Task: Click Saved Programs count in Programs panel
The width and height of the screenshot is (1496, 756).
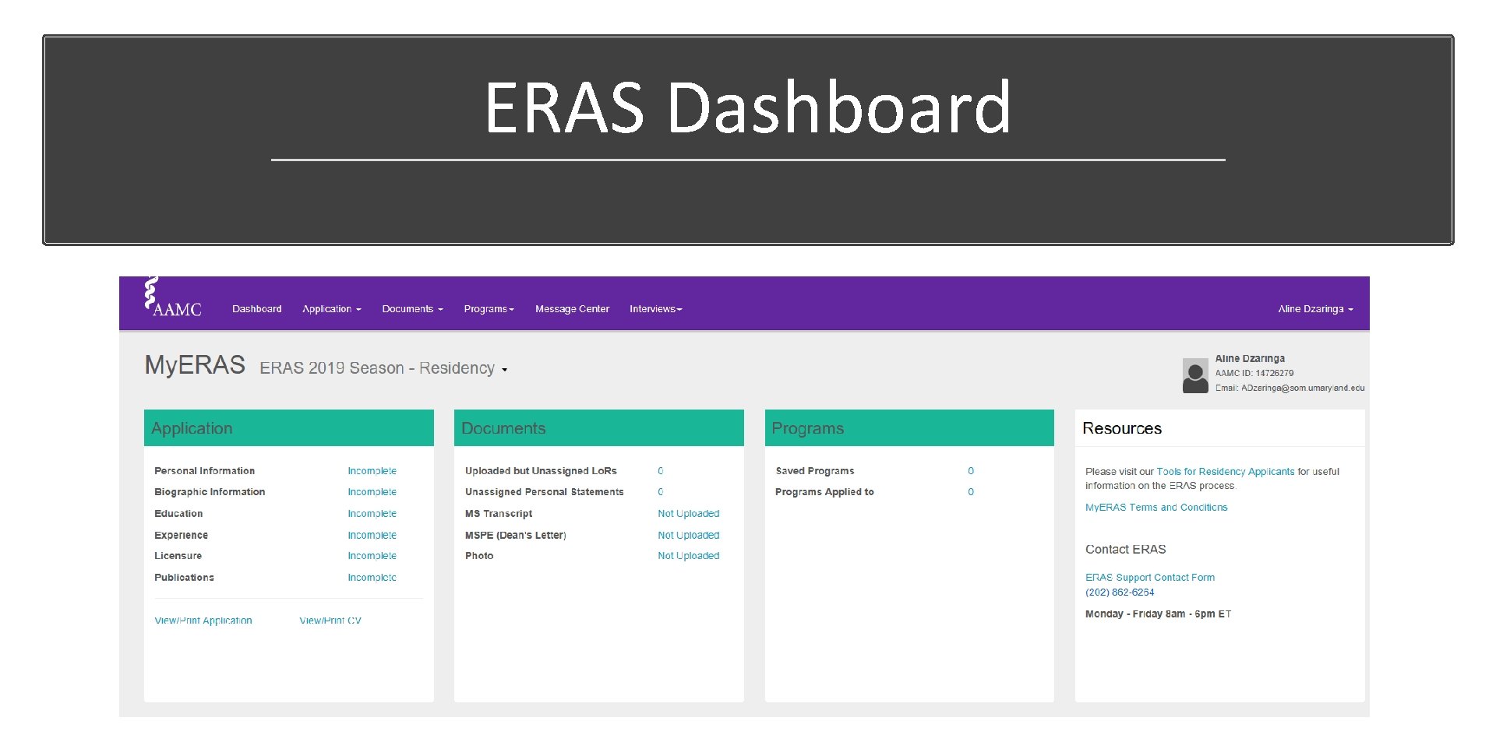Action: coord(815,470)
